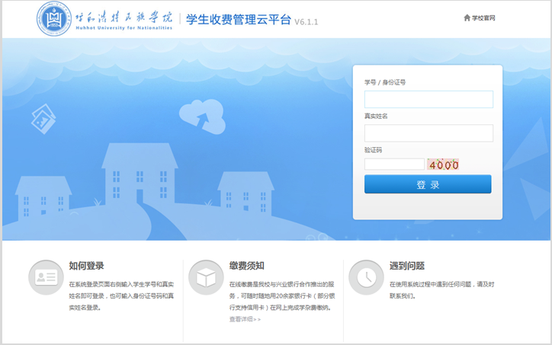Click the home icon beside 学校官网

pyautogui.click(x=467, y=18)
